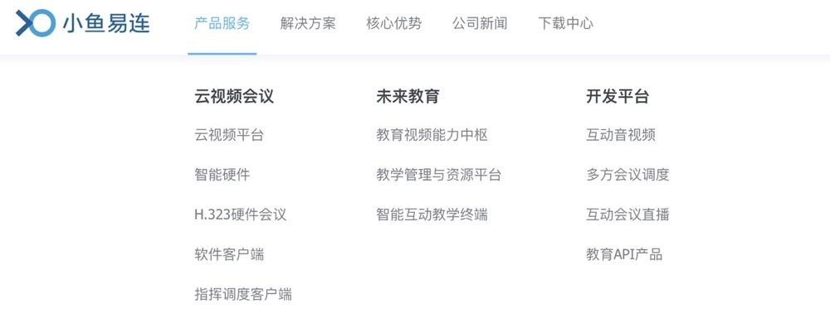Viewport: 830px width, 323px height.
Task: Open 教育API产品 link
Action: (x=623, y=255)
